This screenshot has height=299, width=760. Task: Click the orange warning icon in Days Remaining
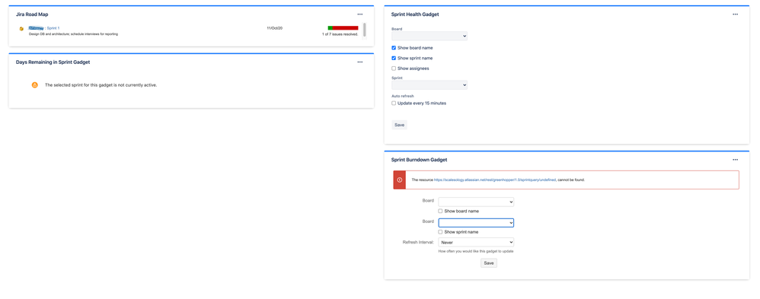point(34,84)
